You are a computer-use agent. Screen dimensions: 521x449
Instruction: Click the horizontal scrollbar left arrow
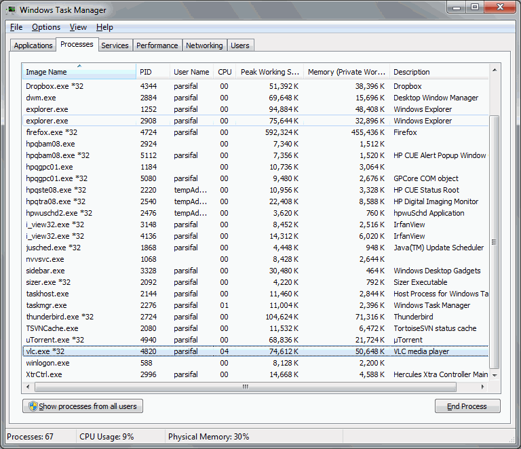[28, 387]
